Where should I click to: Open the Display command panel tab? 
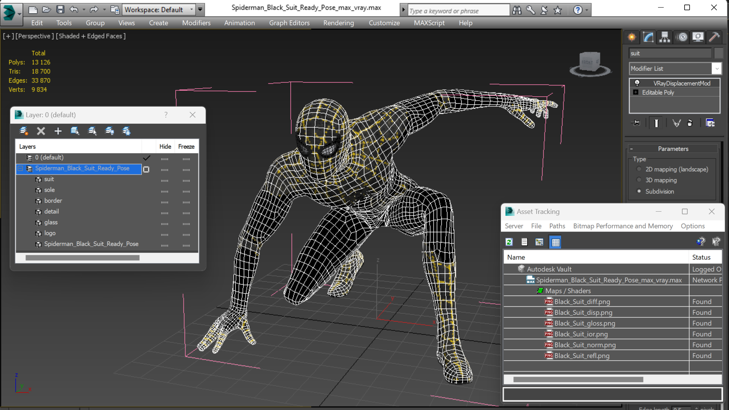(x=698, y=37)
